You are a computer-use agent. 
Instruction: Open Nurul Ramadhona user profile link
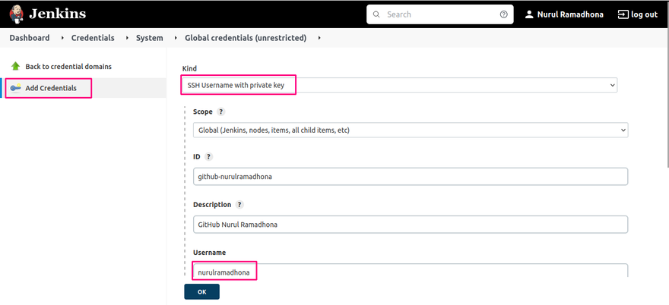tap(570, 14)
